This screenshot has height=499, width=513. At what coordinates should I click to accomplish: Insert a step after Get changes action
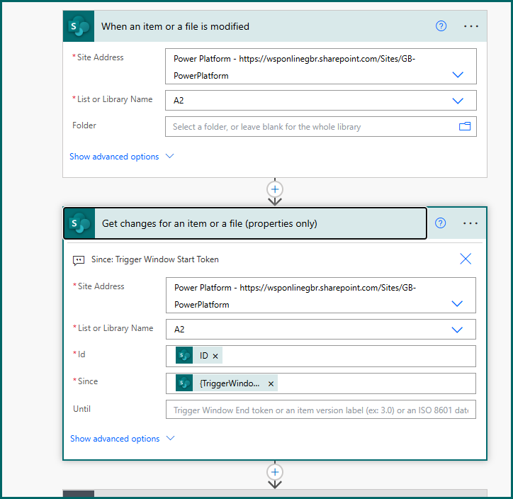[x=275, y=472]
